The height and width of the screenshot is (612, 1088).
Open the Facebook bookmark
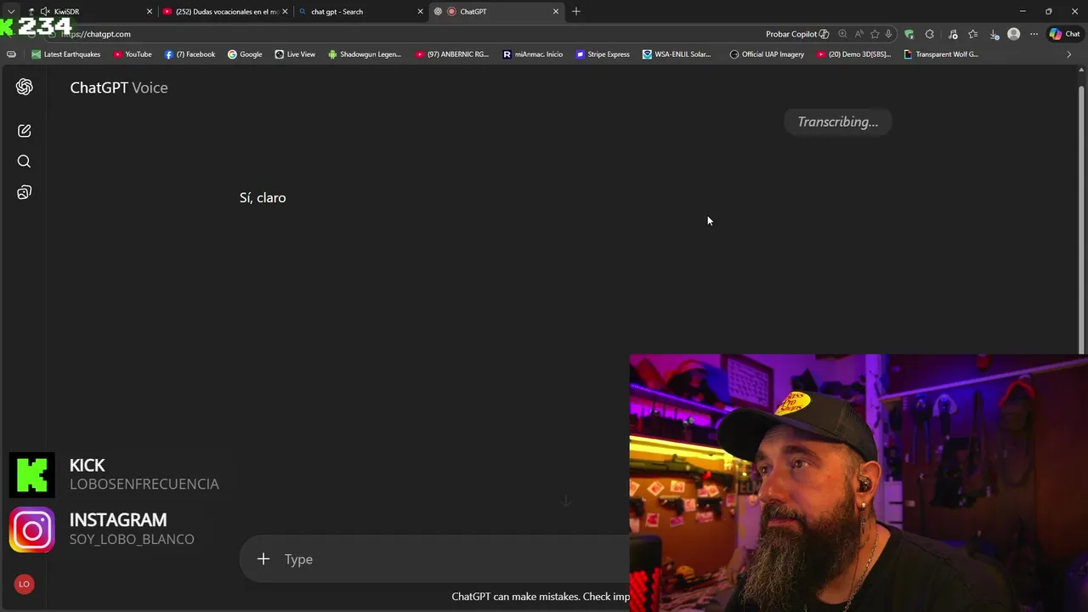(x=190, y=54)
